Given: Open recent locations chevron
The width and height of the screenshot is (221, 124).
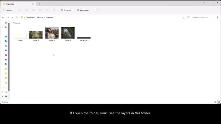Looking at the screenshot, I should click(12, 17).
